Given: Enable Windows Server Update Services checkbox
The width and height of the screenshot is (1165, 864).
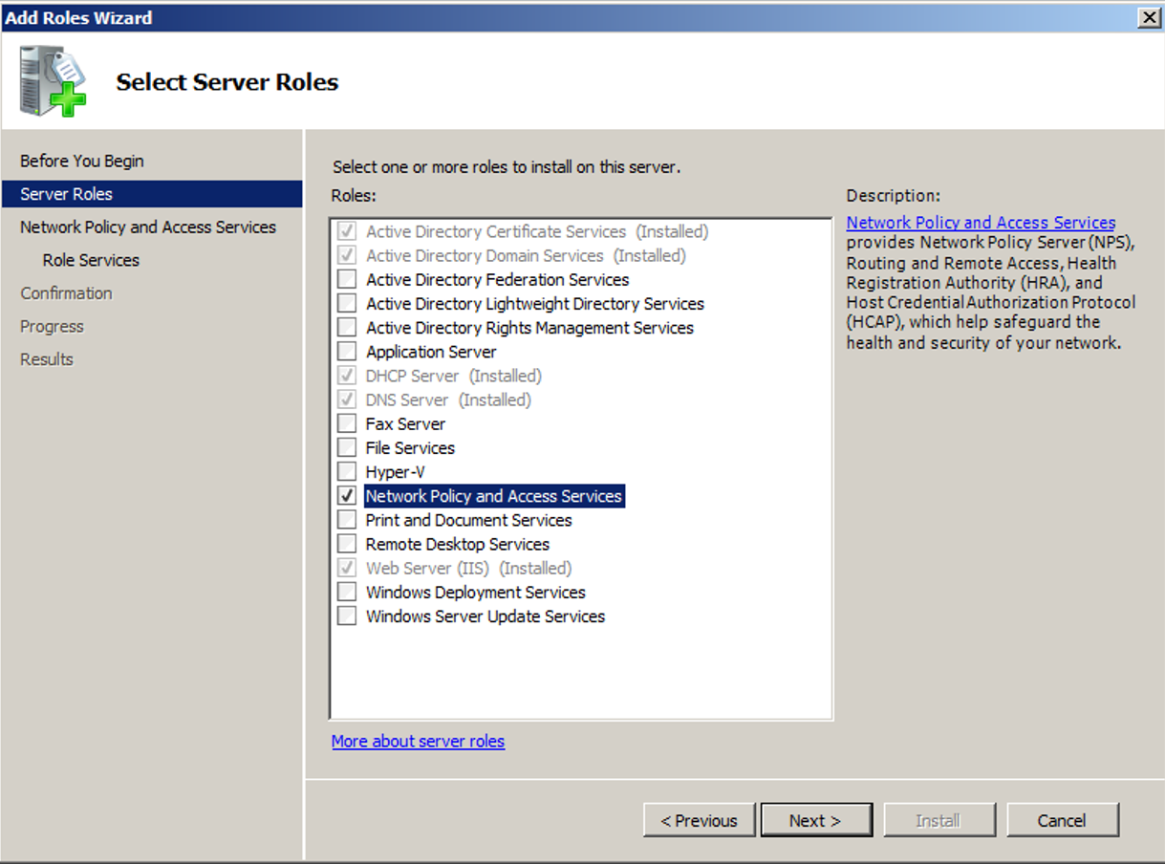Looking at the screenshot, I should click(347, 616).
